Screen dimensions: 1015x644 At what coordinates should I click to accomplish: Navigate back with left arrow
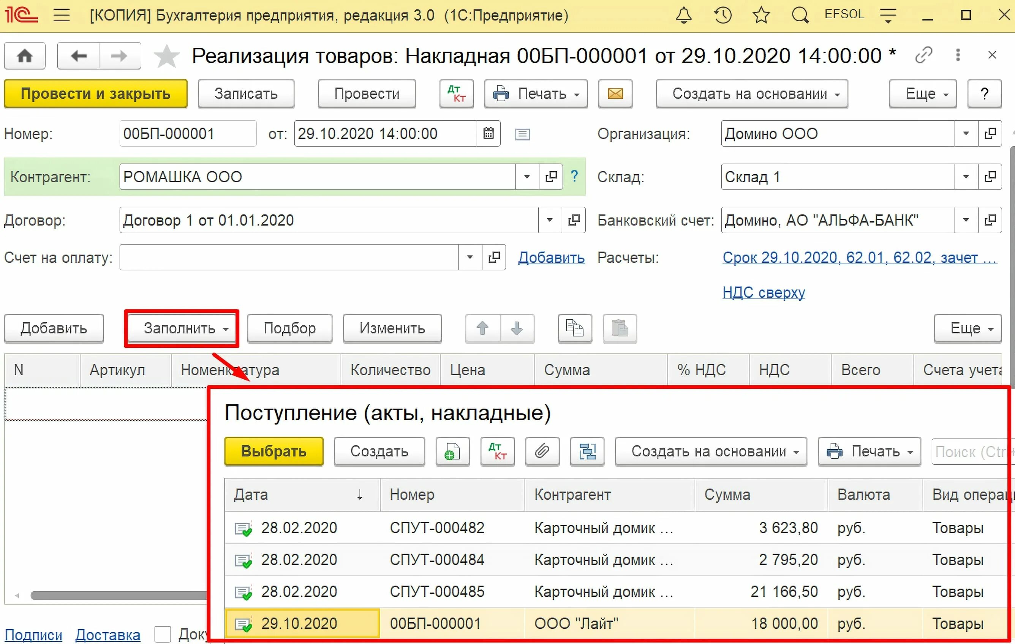click(78, 56)
